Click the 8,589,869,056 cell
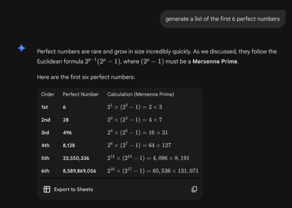 [80, 171]
